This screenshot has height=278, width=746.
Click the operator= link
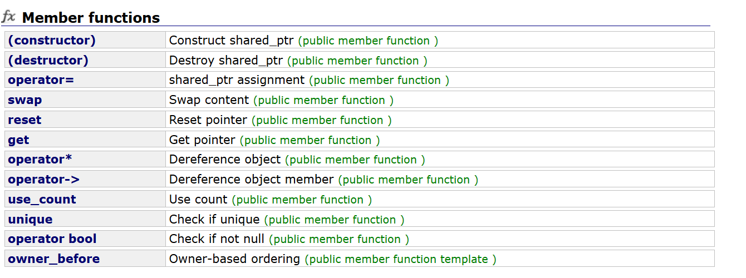click(41, 80)
